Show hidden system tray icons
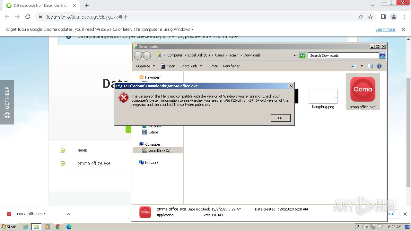Image resolution: width=411 pixels, height=231 pixels. pyautogui.click(x=358, y=227)
